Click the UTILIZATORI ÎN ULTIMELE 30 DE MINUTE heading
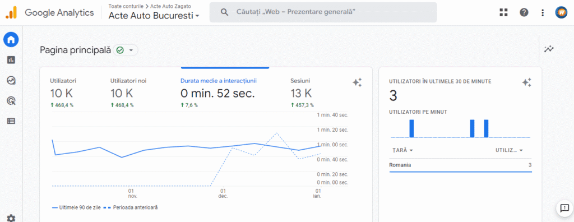 pyautogui.click(x=440, y=82)
